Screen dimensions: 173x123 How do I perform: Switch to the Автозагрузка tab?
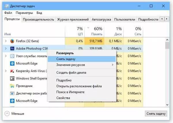point(101,19)
